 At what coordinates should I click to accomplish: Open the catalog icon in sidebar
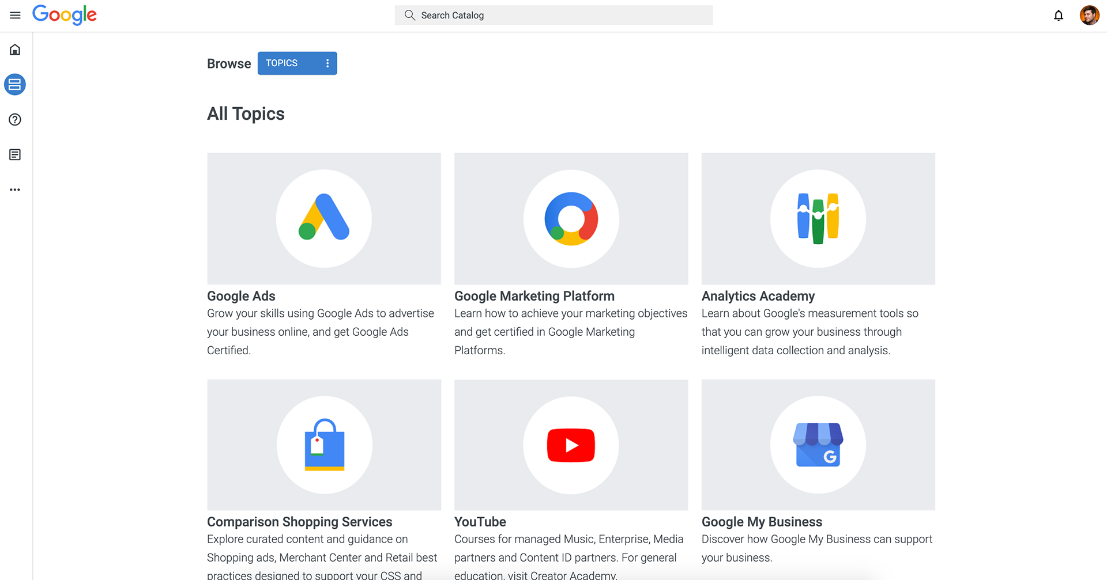(x=15, y=85)
